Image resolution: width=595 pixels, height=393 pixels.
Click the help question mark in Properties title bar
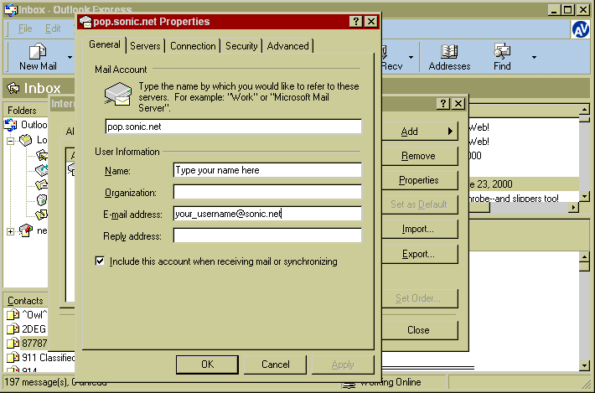(x=355, y=22)
